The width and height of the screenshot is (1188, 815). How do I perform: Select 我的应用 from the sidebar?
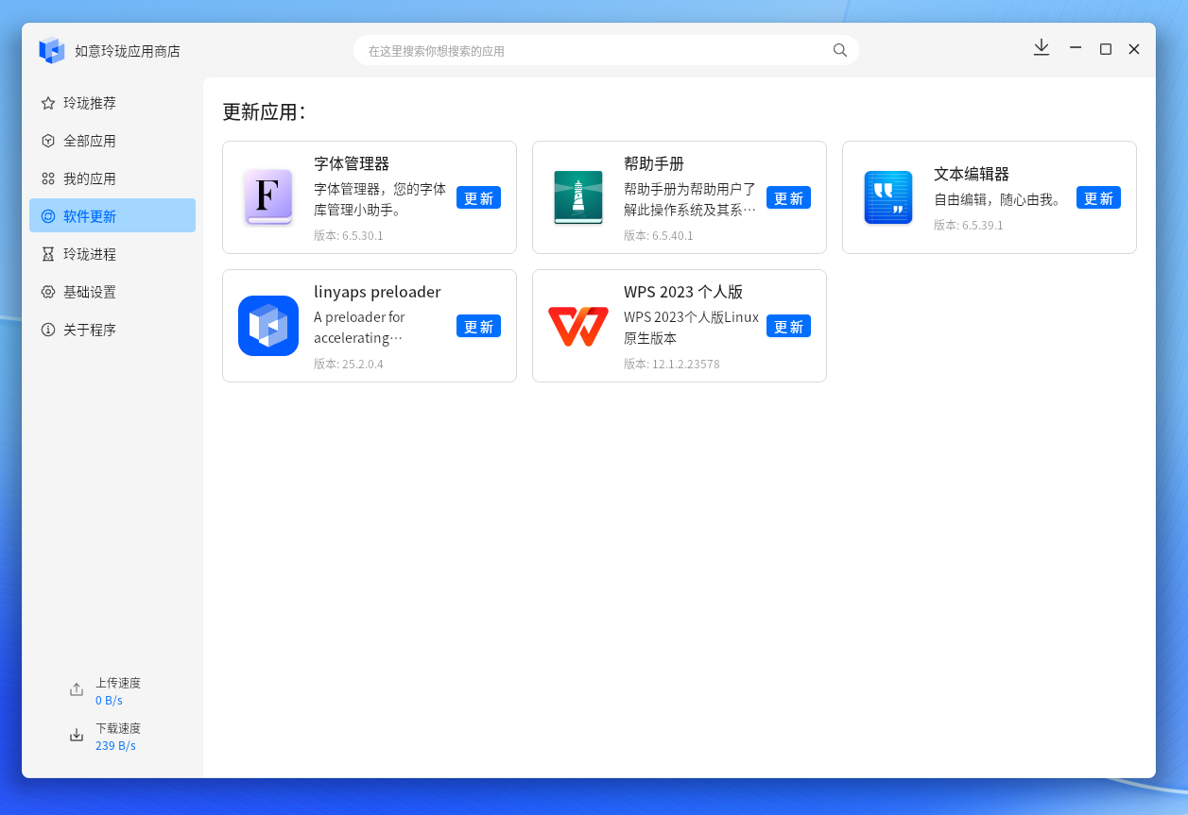pyautogui.click(x=112, y=178)
